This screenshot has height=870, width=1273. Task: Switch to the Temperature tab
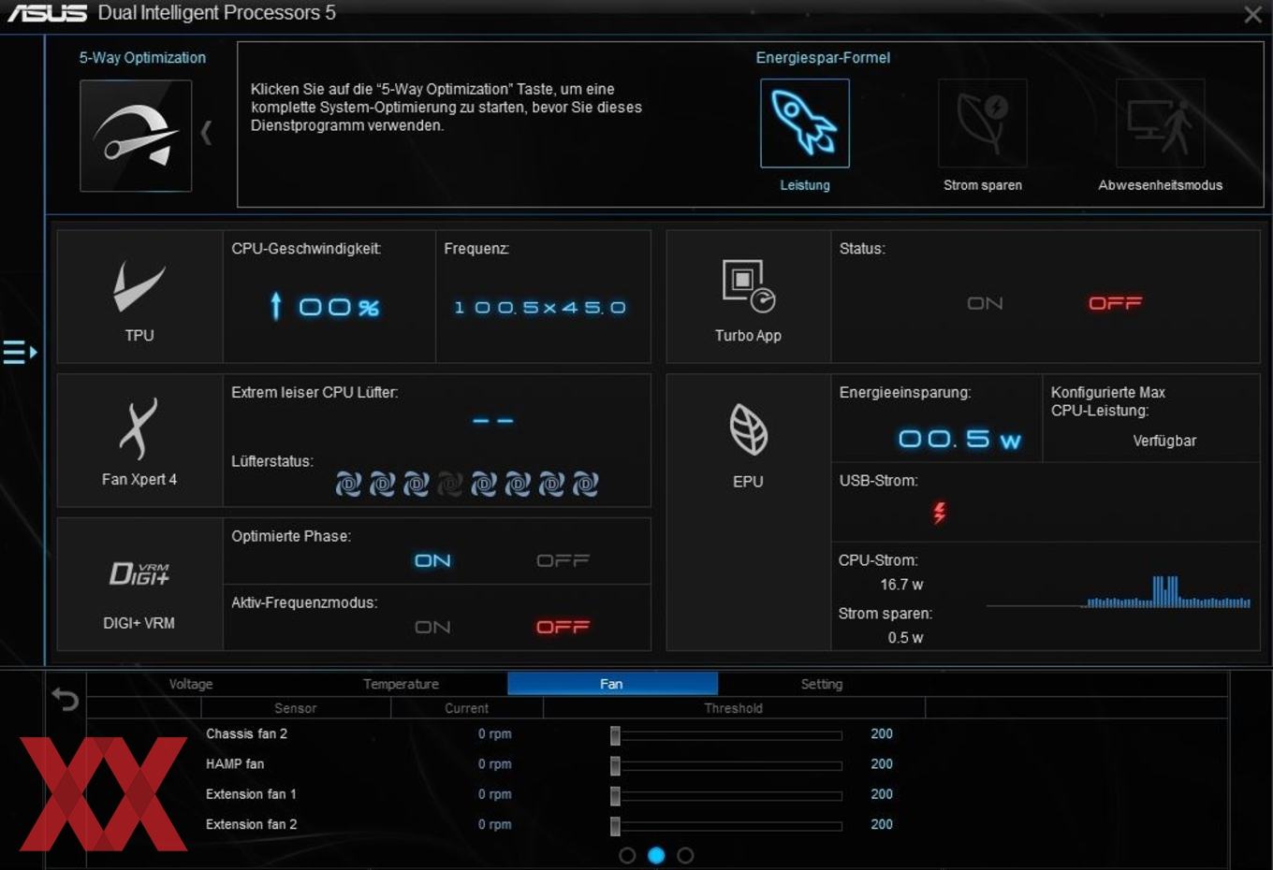click(x=401, y=684)
